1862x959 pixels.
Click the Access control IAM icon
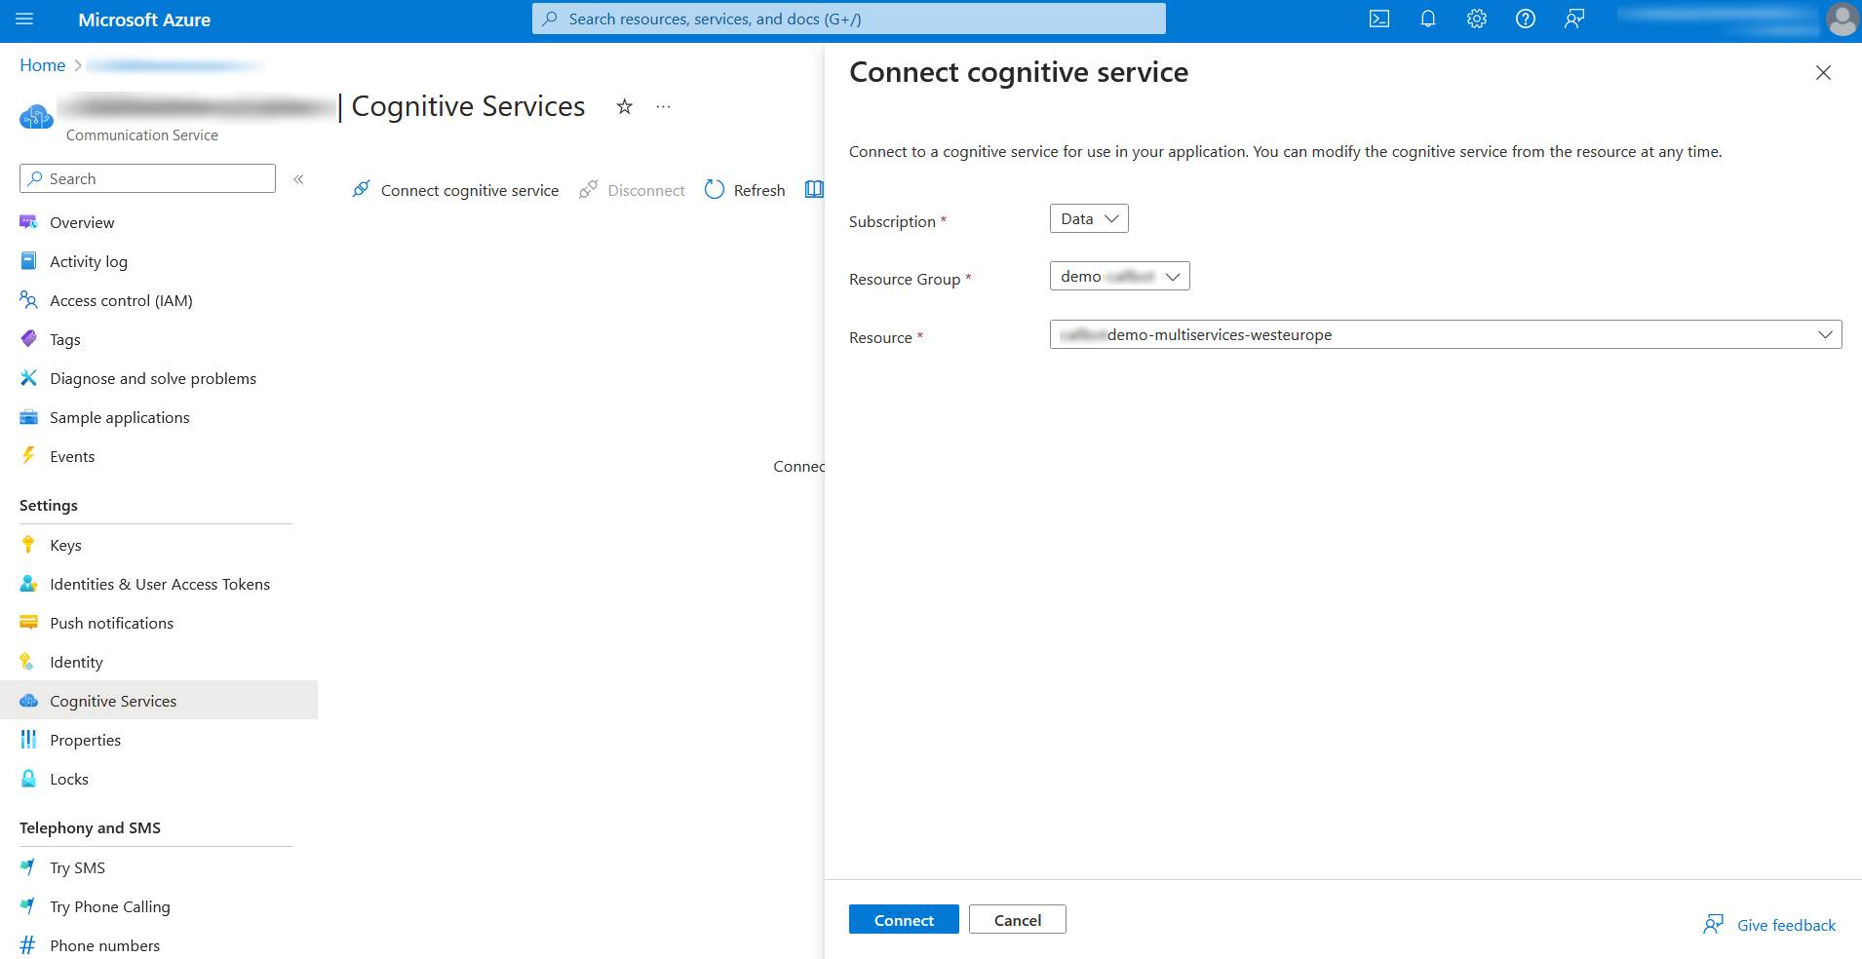(x=28, y=300)
